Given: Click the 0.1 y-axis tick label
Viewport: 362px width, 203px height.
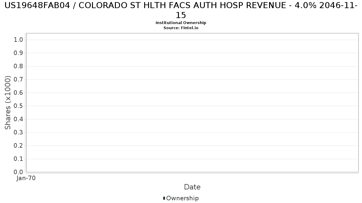Looking at the screenshot, I should [x=18, y=159].
